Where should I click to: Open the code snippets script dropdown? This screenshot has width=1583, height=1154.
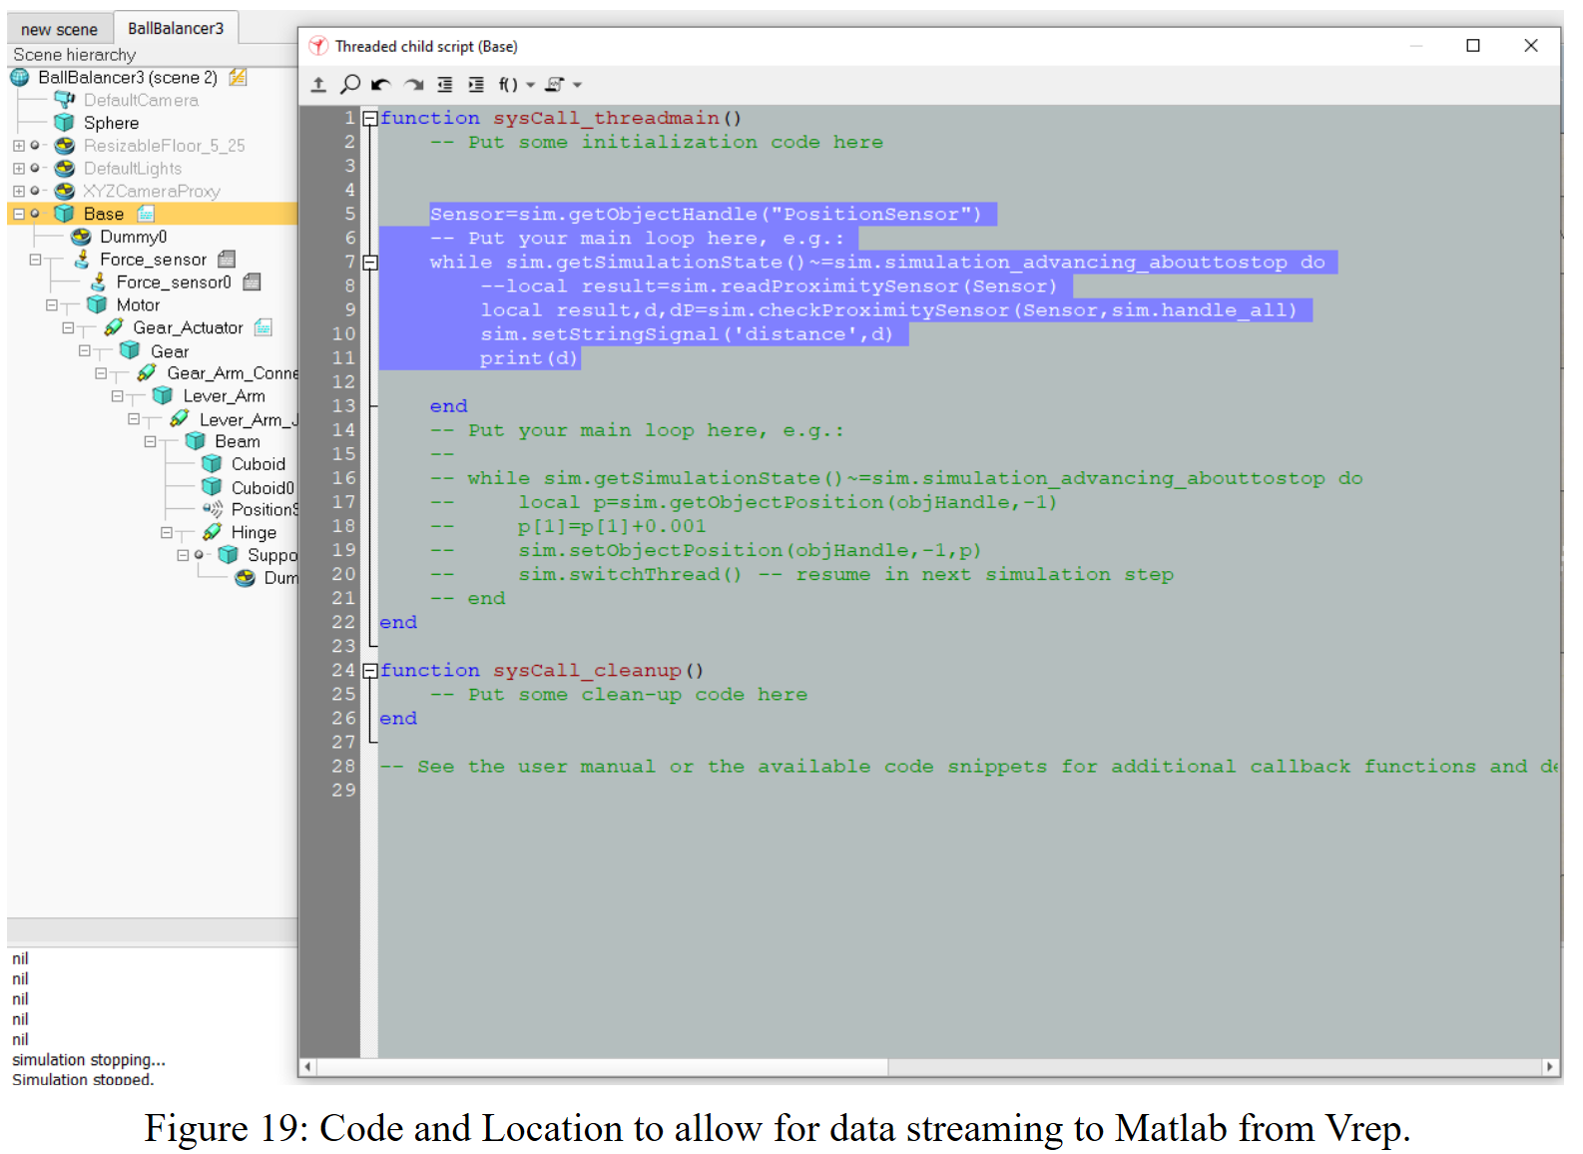click(x=563, y=85)
